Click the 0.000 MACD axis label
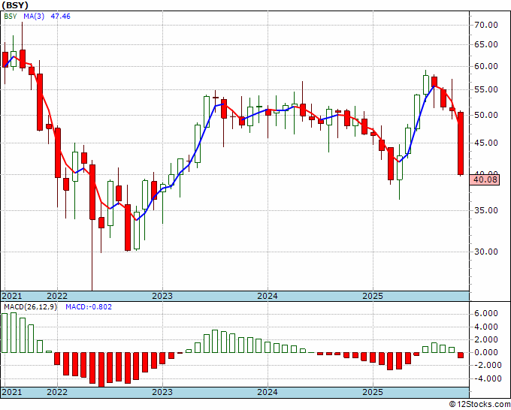The width and height of the screenshot is (511, 410). pyautogui.click(x=486, y=352)
